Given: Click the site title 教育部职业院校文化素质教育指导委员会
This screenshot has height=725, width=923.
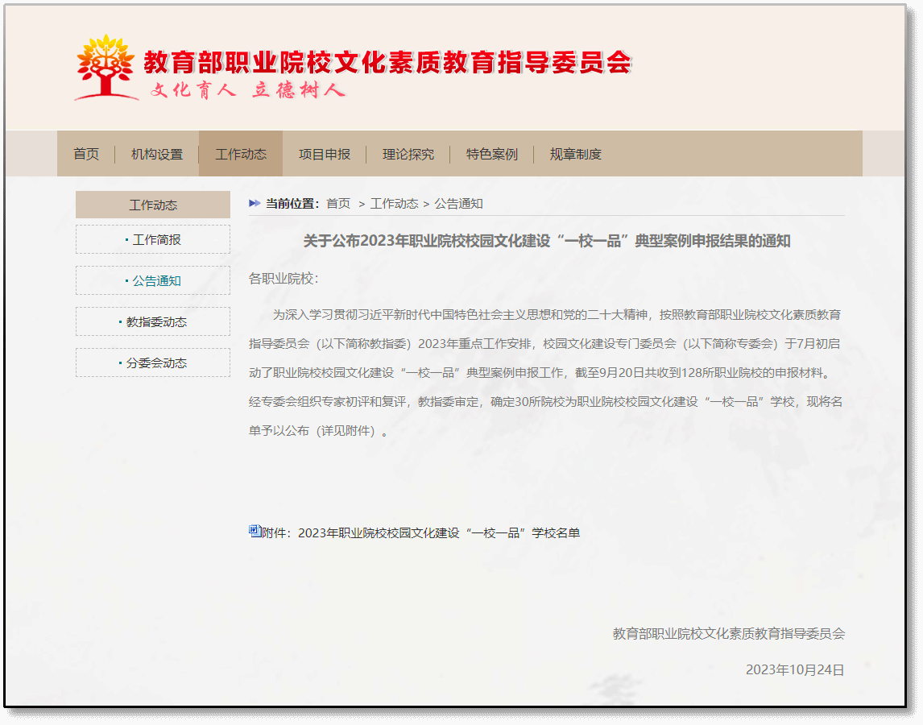Looking at the screenshot, I should 387,62.
